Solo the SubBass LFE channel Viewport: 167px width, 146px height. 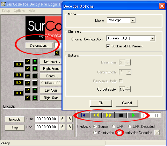point(35,83)
